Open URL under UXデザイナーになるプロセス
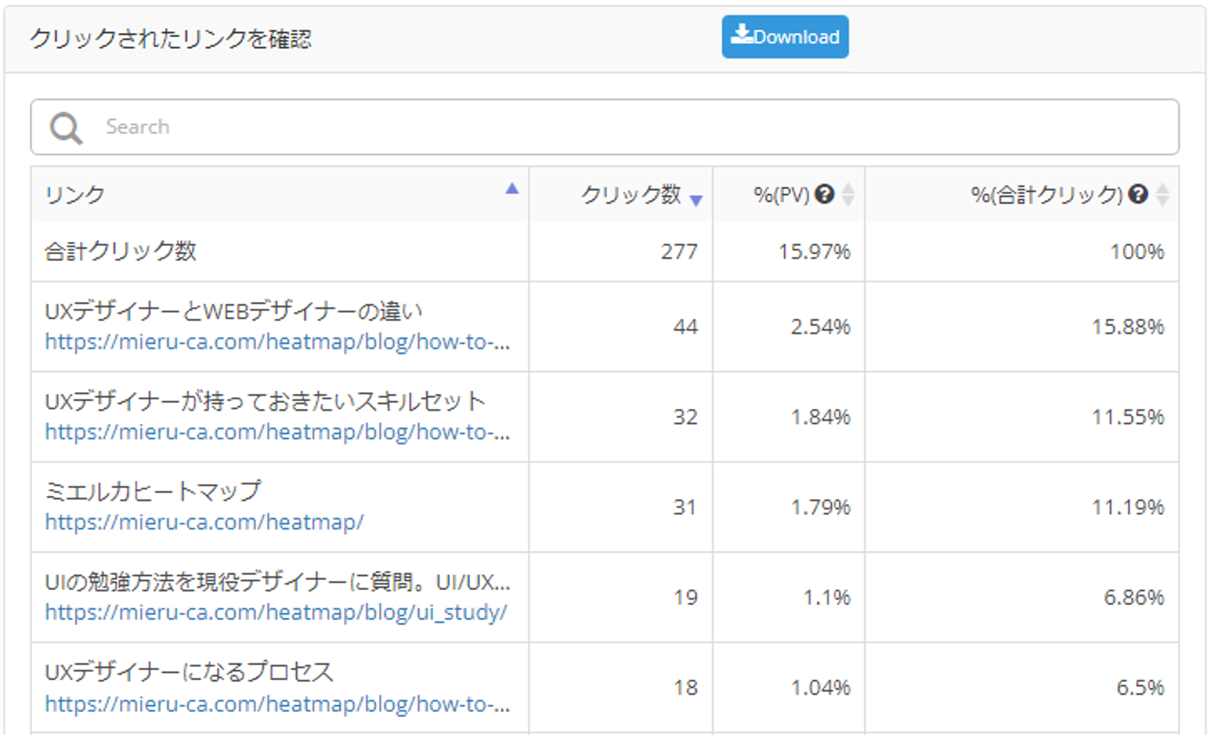The image size is (1210, 735). tap(278, 704)
